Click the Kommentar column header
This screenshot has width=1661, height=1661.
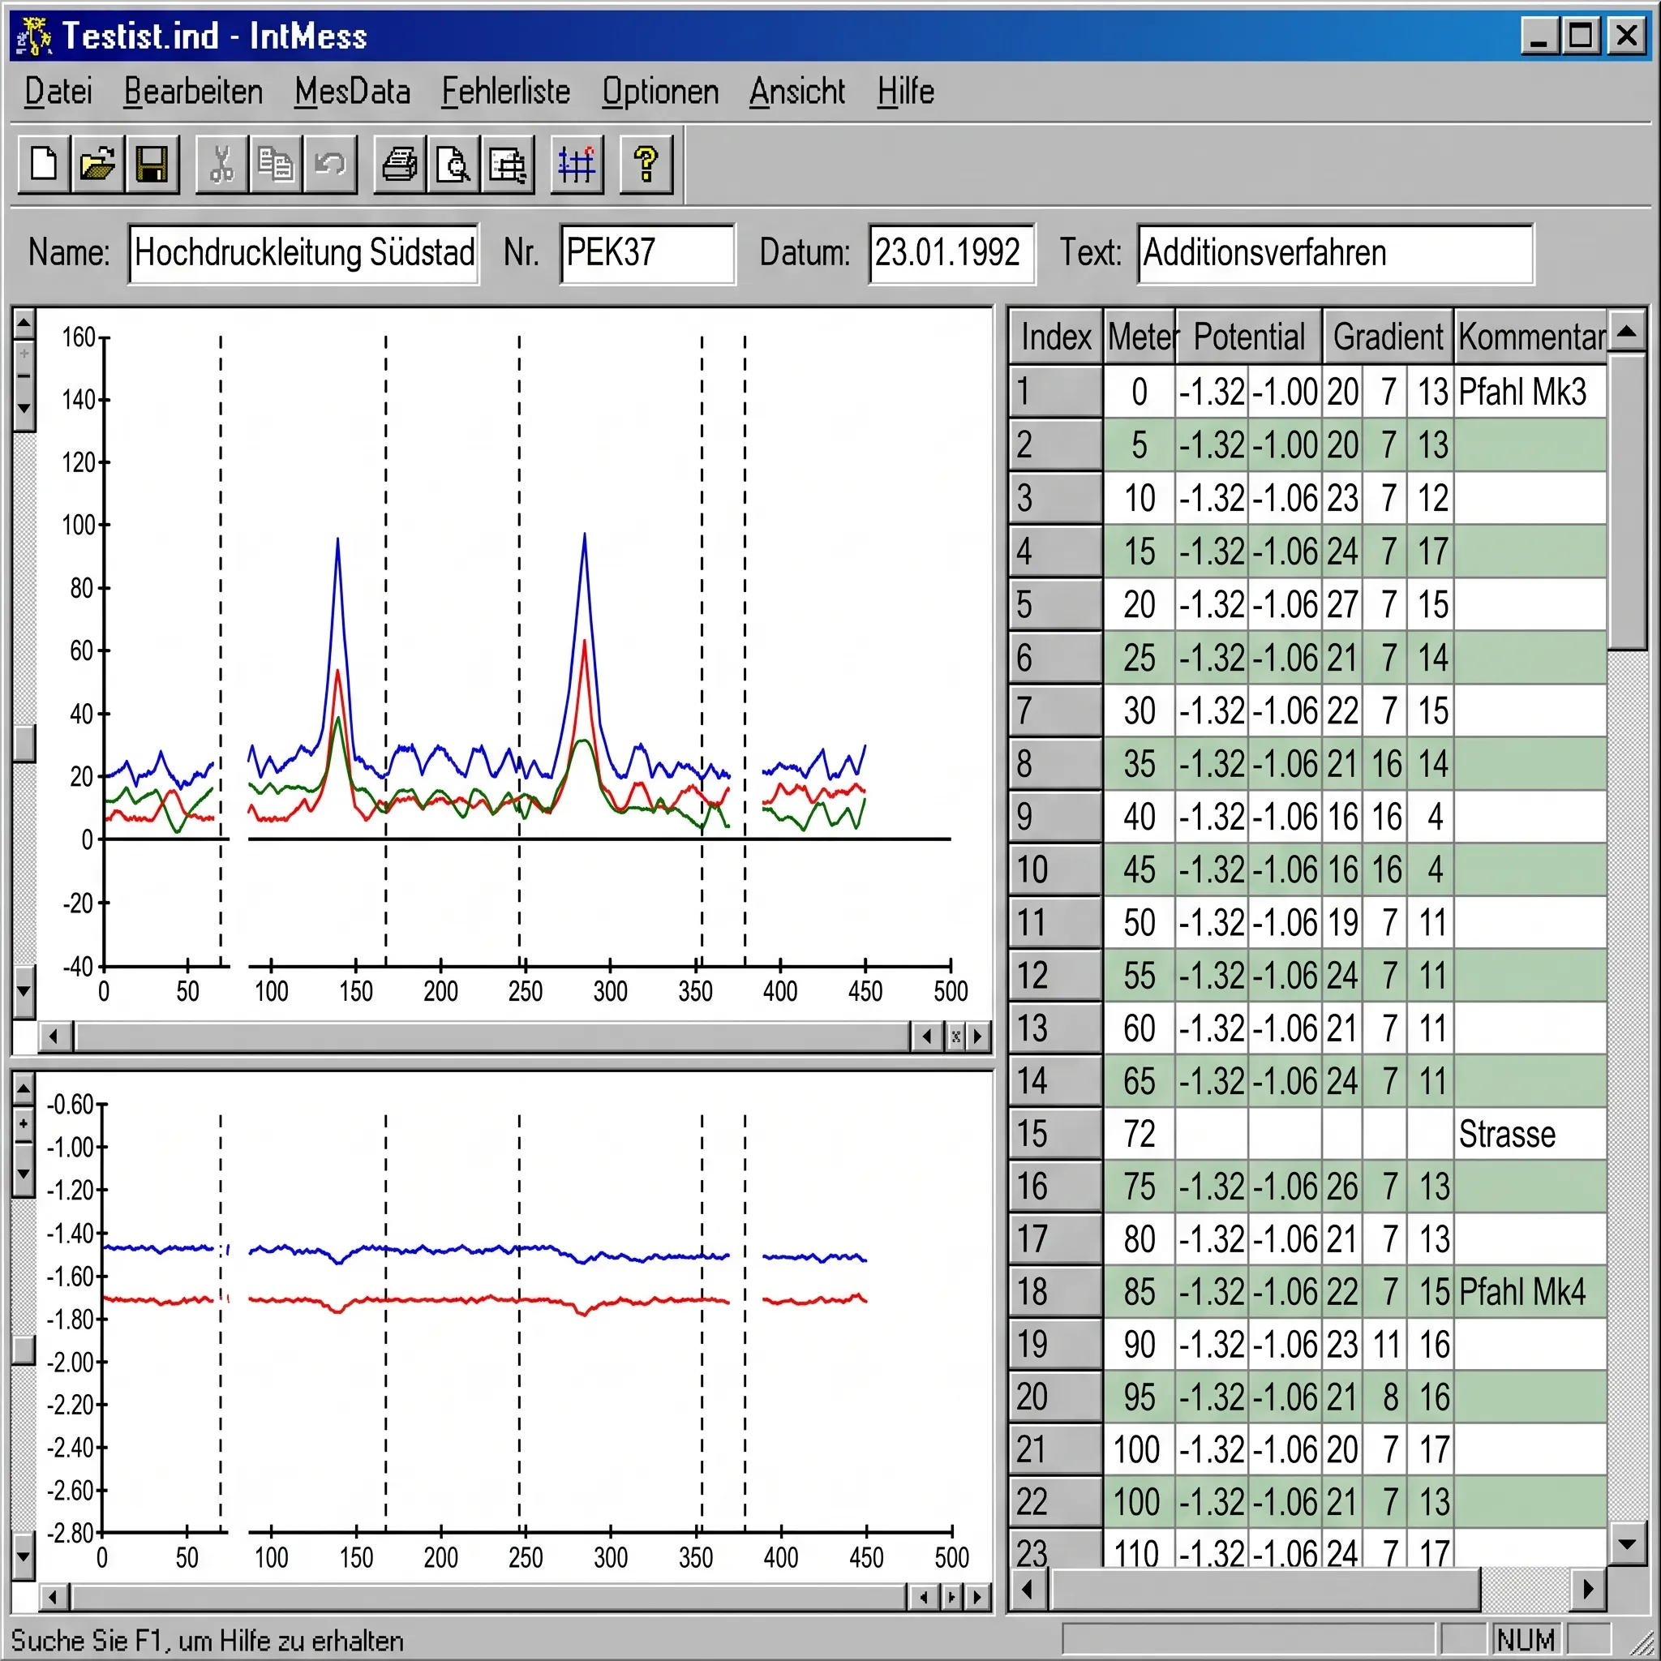click(1530, 337)
